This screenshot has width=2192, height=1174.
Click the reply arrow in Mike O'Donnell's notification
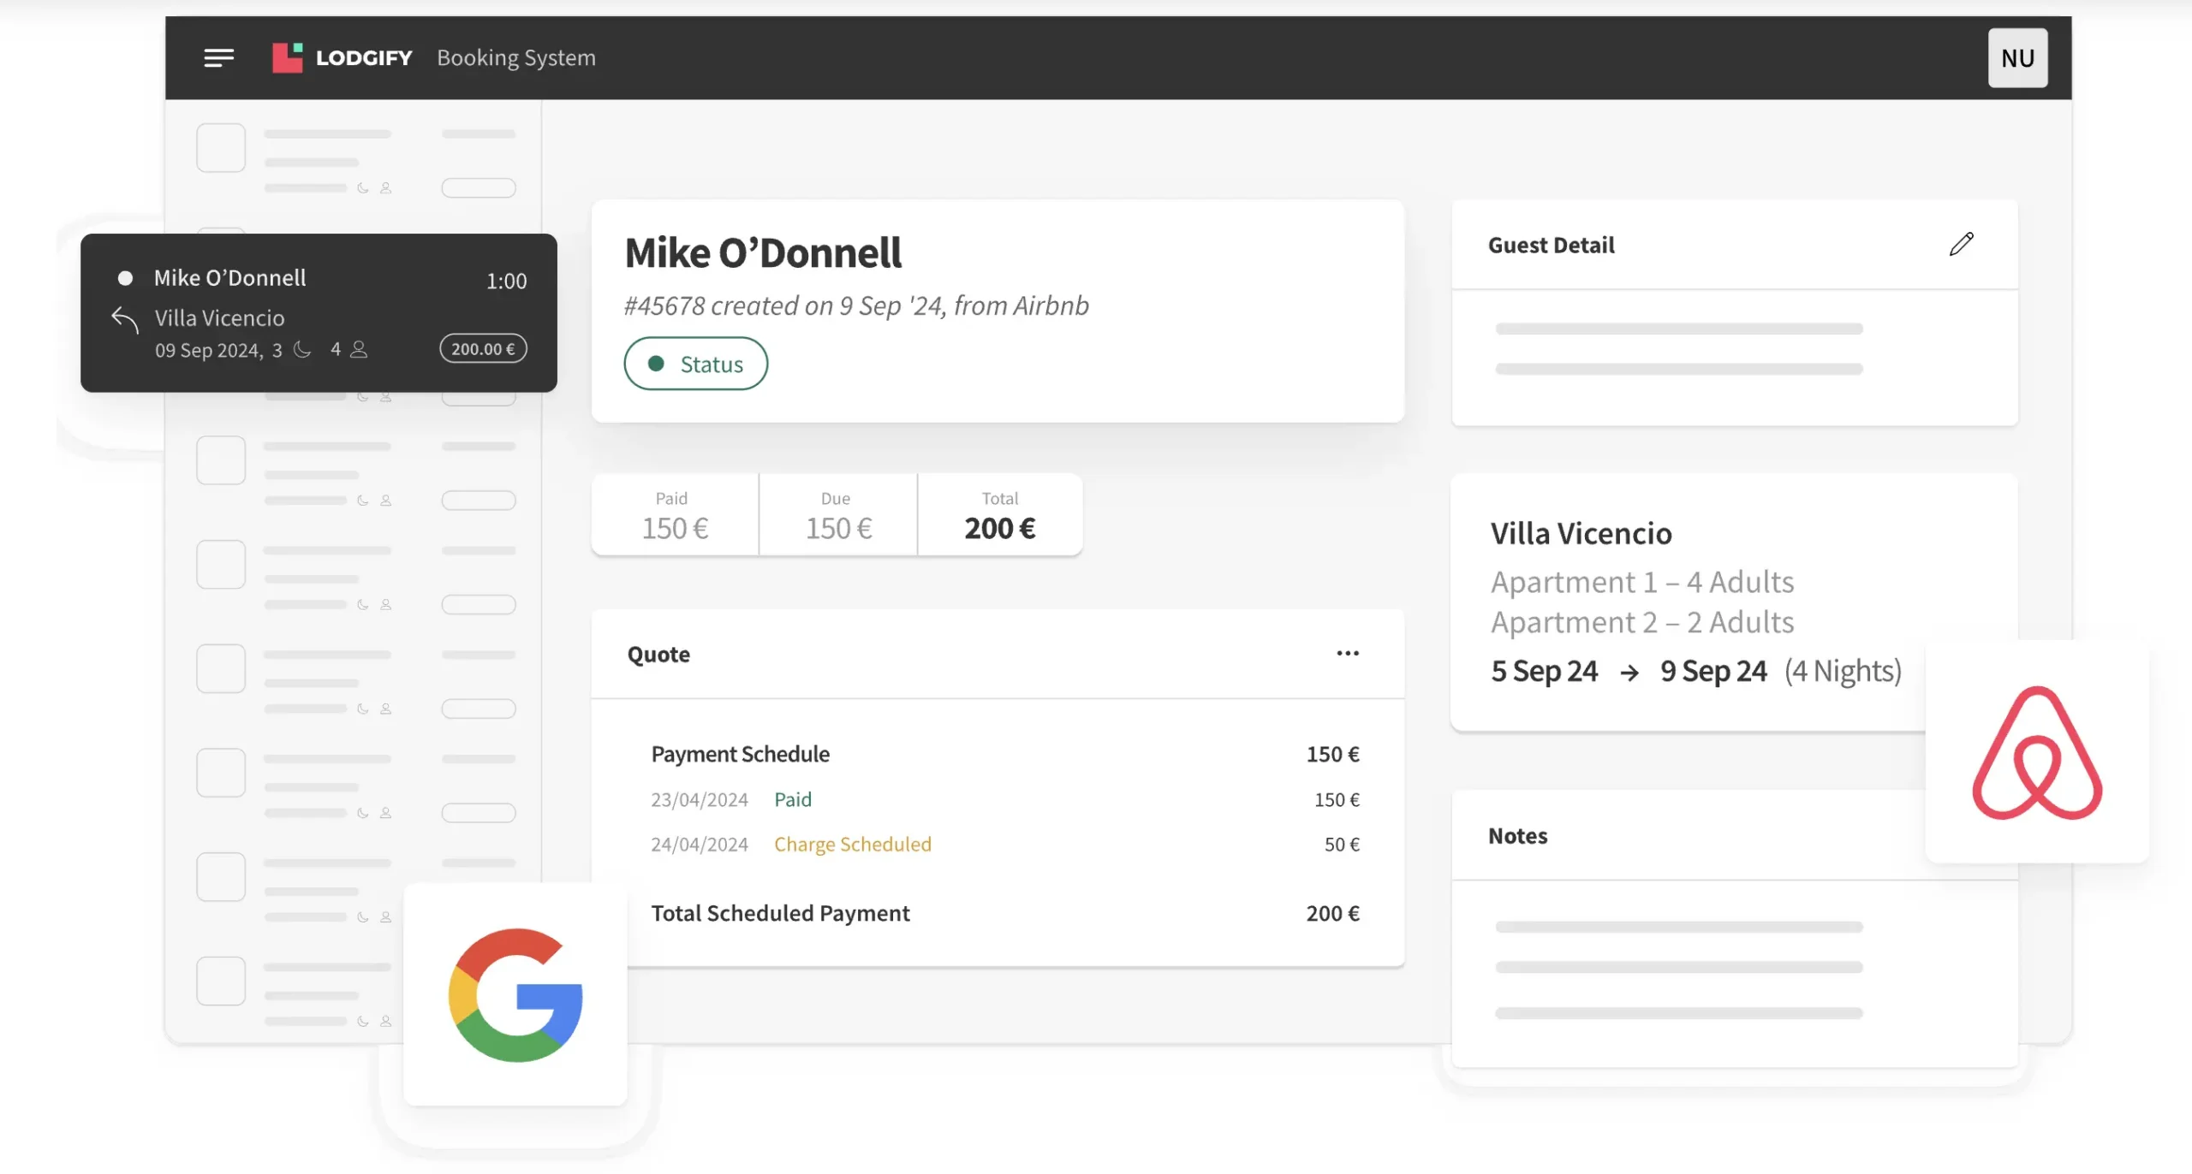click(123, 317)
